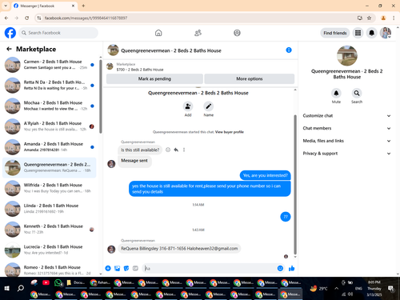Image resolution: width=400 pixels, height=300 pixels.
Task: Reply to 'Is this still available?' message
Action: tap(176, 150)
